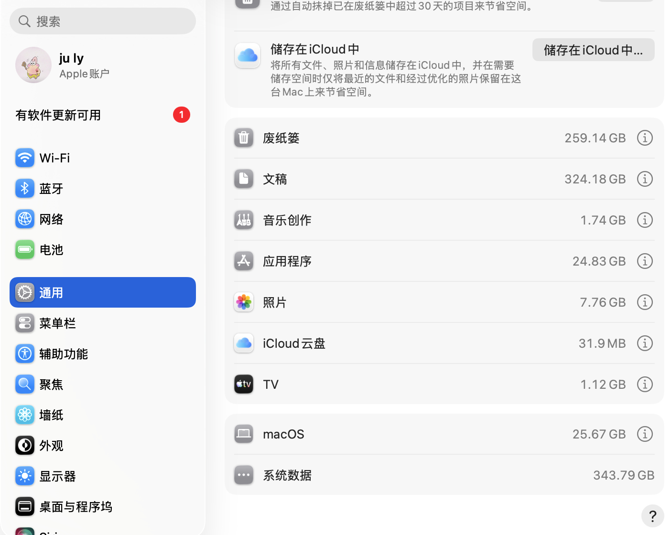Open info button for 音乐创作

pyautogui.click(x=645, y=220)
